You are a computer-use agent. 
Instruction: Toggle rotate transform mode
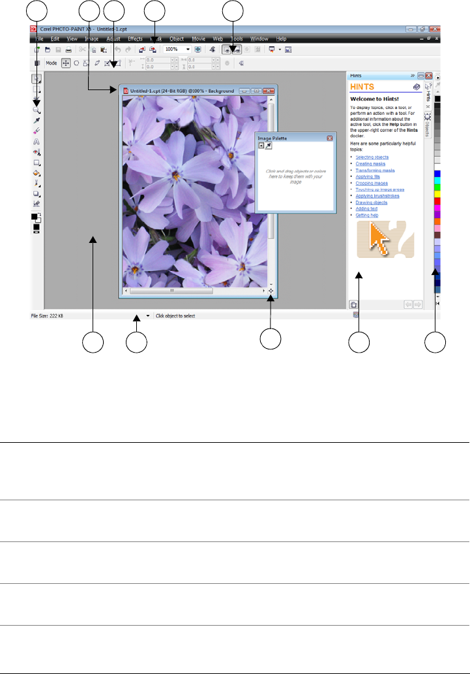coord(76,63)
